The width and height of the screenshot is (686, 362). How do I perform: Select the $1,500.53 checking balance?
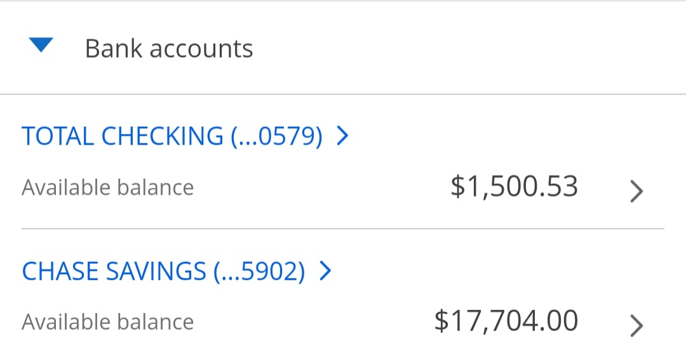pos(514,187)
